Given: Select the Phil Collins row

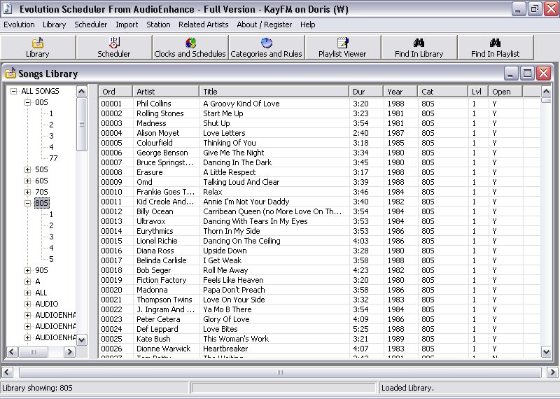Looking at the screenshot, I should pos(320,104).
